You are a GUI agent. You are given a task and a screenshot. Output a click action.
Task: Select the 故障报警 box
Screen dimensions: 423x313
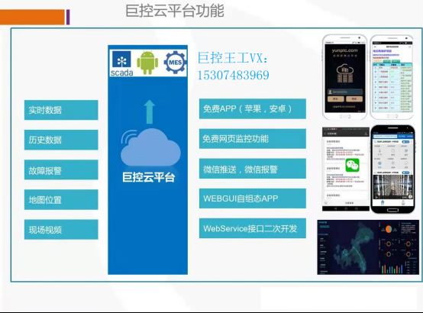(61, 169)
